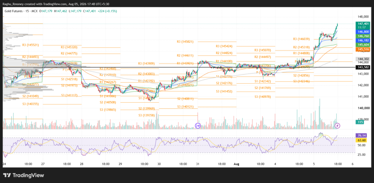Click the RSI 50.00 scale label
Screen dimensions: 374x183
362,145
